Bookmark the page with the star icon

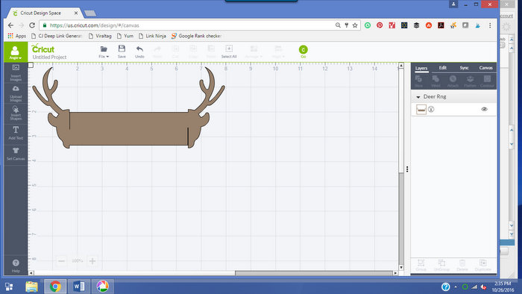coord(355,25)
